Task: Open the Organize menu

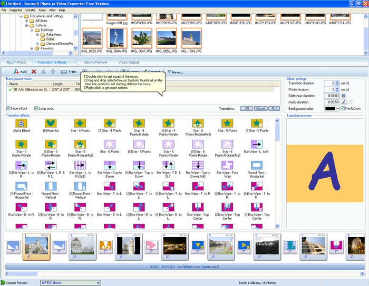Action: point(16,10)
